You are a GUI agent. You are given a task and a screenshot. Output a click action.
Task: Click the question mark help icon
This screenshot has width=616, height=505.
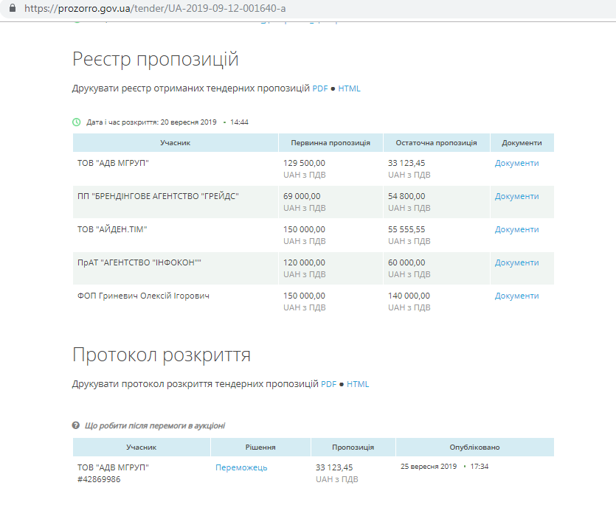pyautogui.click(x=76, y=425)
